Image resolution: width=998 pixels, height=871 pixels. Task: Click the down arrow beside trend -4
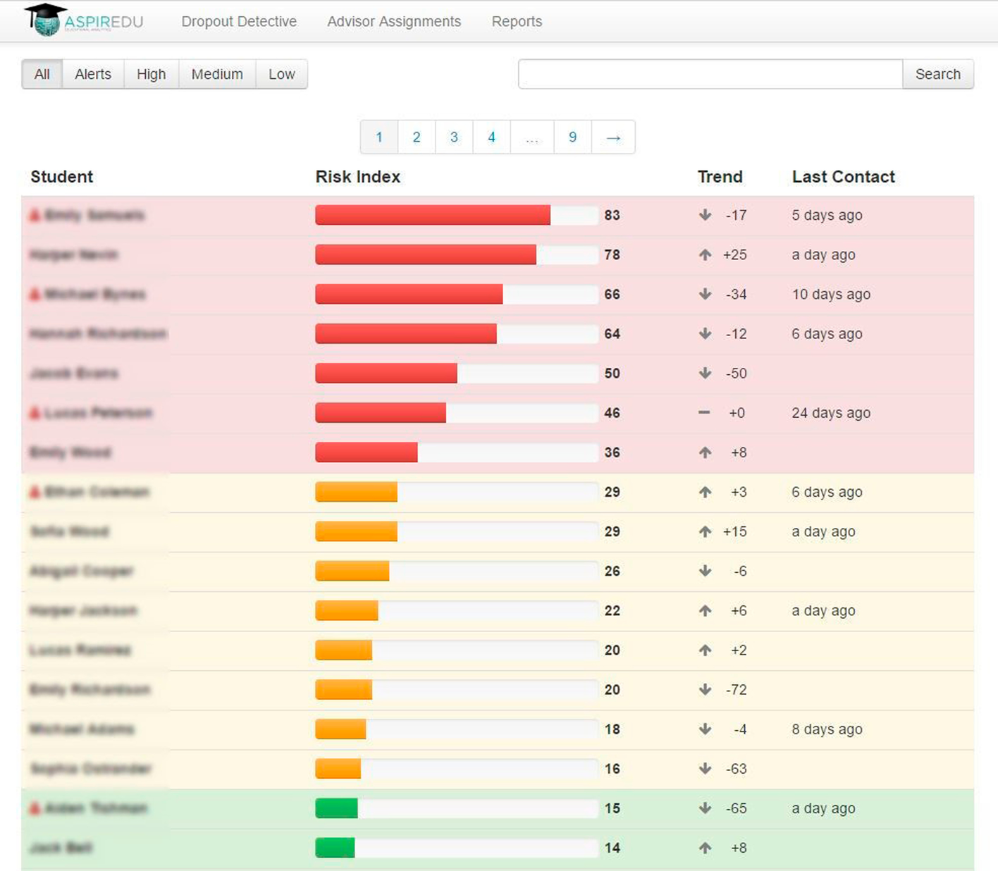[705, 729]
